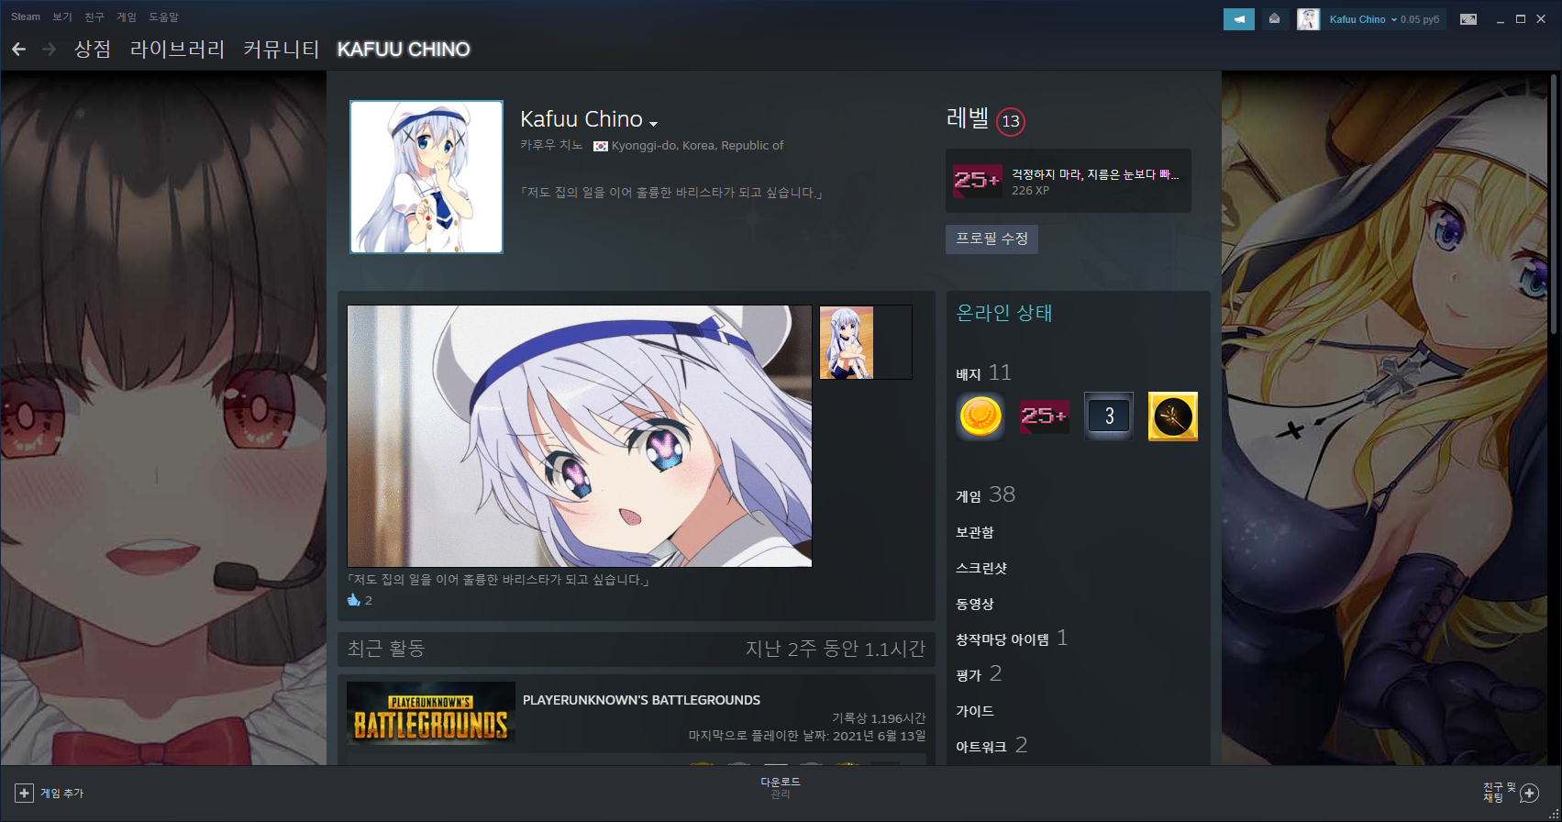
Task: Open the 보기 menu
Action: coord(62,17)
